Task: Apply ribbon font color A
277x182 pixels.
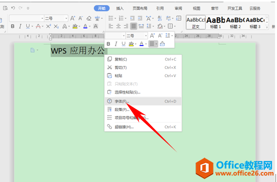Action: click(x=85, y=26)
